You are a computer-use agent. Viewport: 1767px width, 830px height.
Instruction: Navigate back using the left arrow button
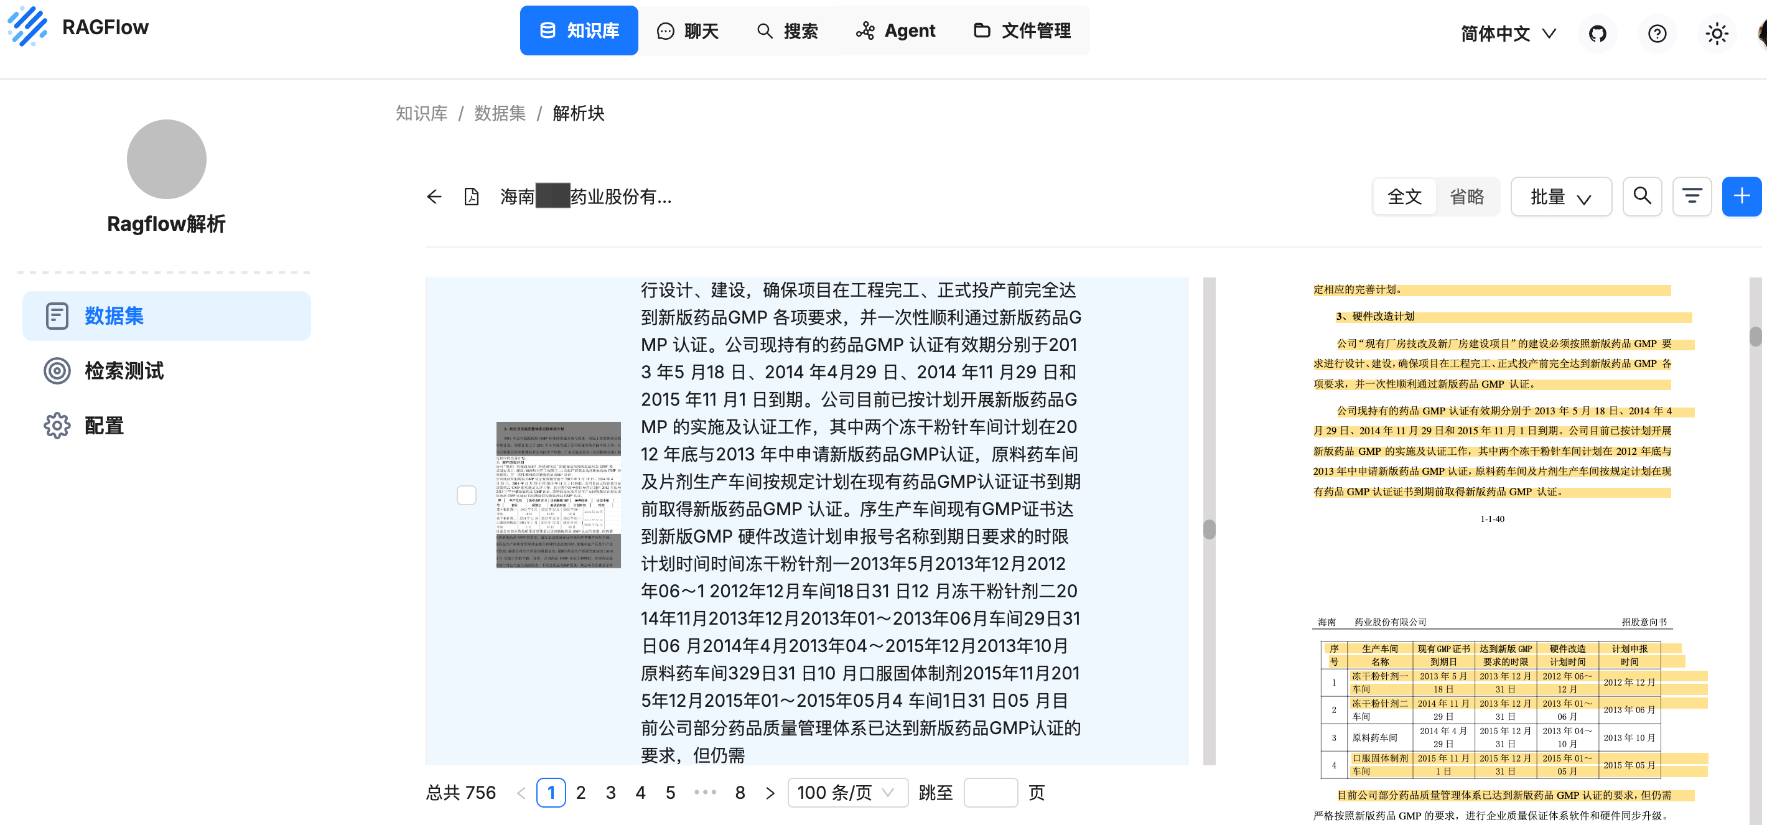click(x=434, y=197)
